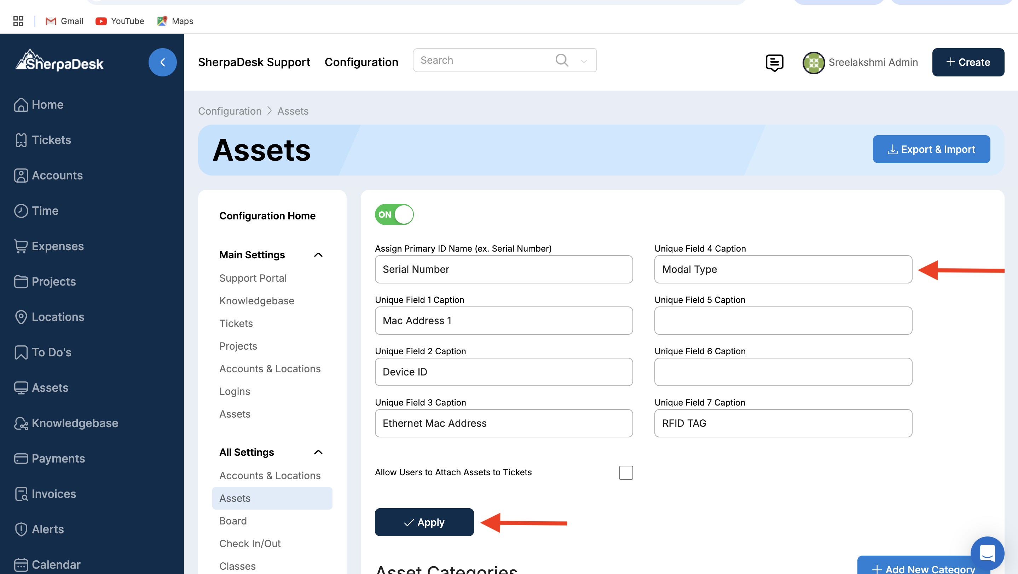Open the chat messages icon in the header
The width and height of the screenshot is (1018, 574).
[774, 62]
